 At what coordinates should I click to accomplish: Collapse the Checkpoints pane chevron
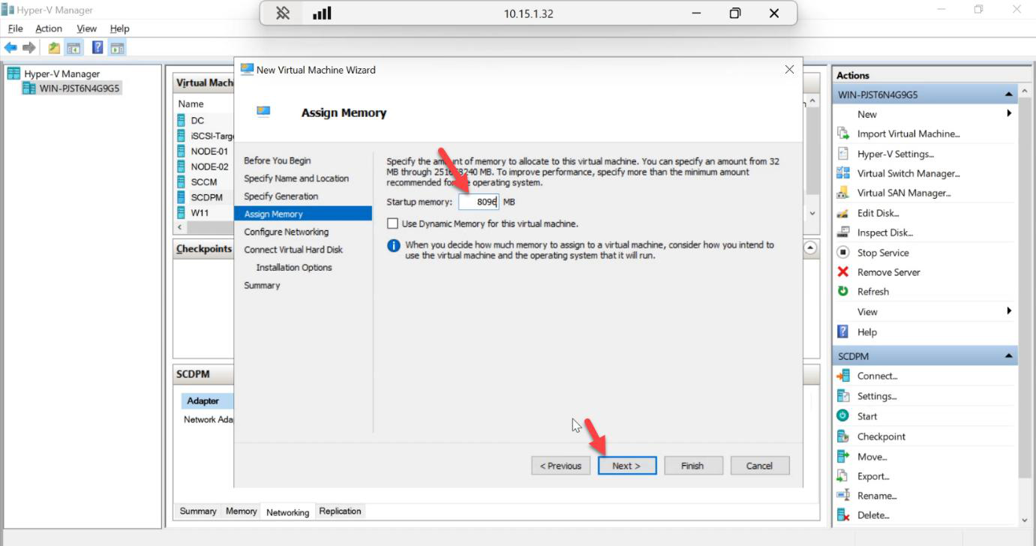(811, 247)
